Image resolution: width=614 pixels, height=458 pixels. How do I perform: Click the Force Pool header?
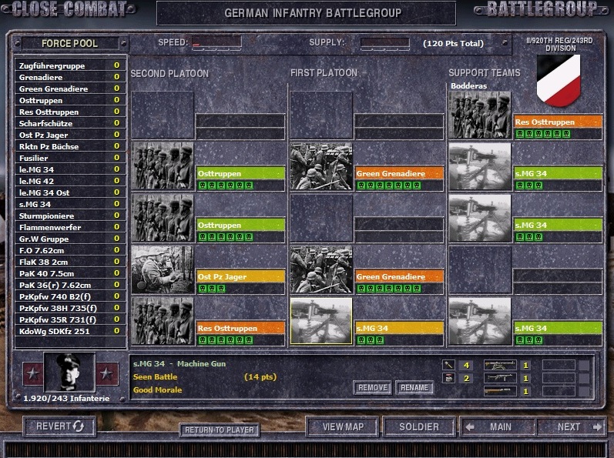click(x=69, y=43)
